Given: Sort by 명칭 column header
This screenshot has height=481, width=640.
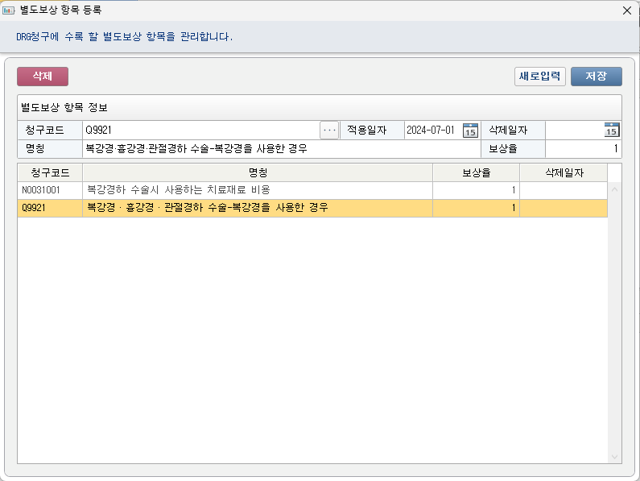Looking at the screenshot, I should (x=258, y=172).
